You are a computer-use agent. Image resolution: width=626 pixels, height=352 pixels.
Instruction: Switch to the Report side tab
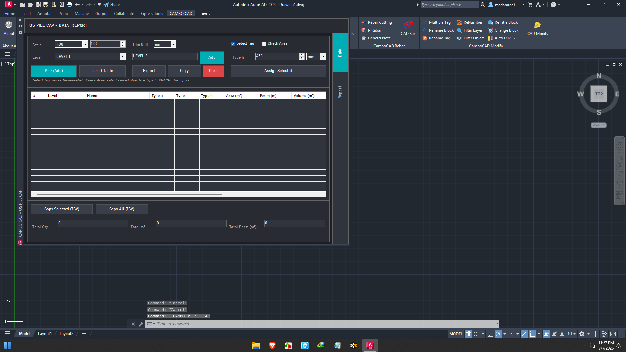[x=340, y=92]
